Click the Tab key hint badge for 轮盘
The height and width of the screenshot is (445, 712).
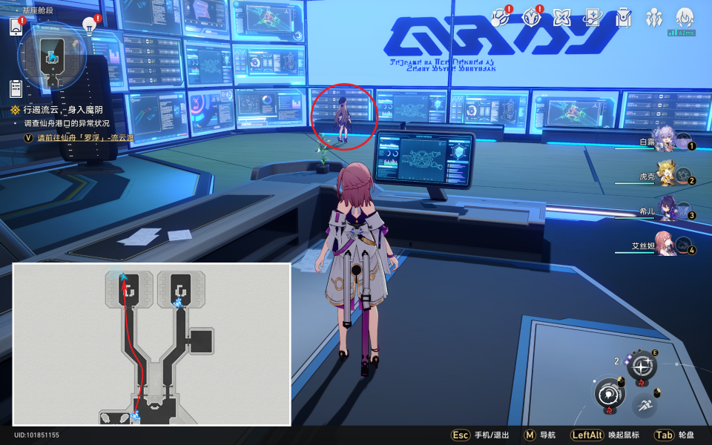[x=664, y=435]
